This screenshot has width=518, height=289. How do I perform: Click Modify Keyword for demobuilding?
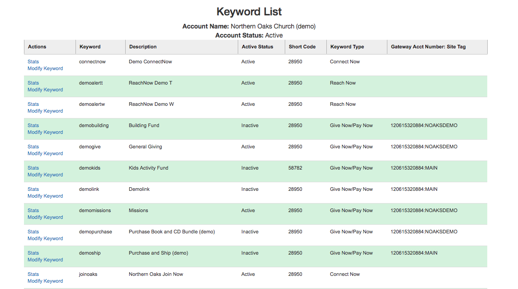tap(45, 133)
